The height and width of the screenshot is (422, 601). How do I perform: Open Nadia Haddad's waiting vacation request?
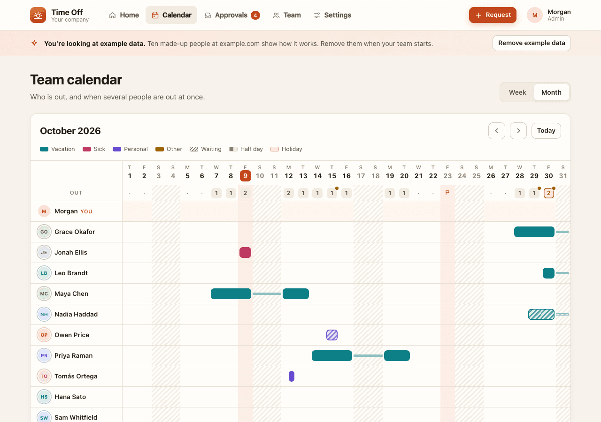541,314
